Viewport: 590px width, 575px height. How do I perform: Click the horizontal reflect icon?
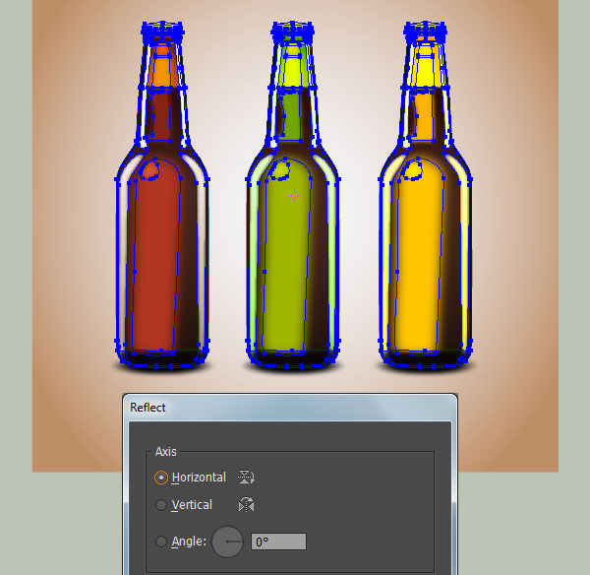246,477
